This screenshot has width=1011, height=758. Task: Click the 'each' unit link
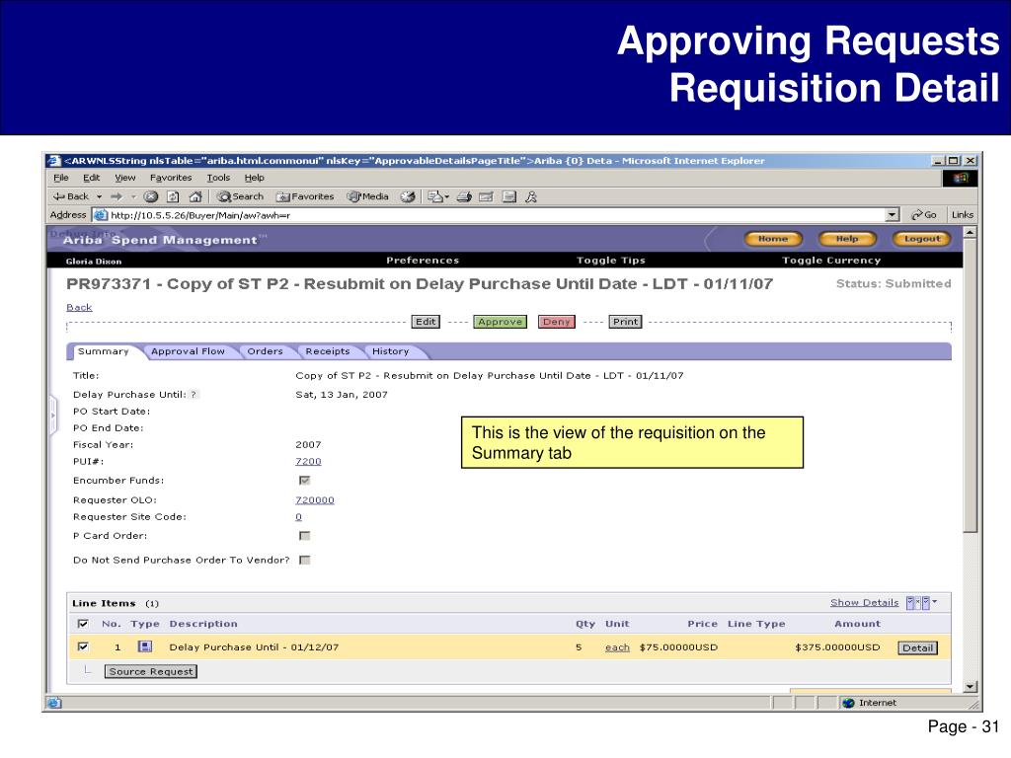coord(617,647)
